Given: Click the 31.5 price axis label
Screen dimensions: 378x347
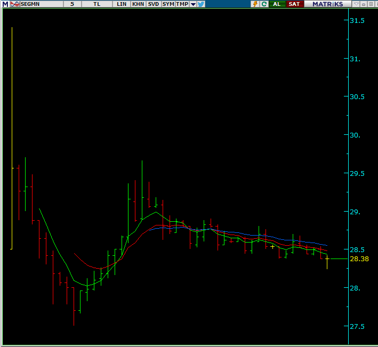Looking at the screenshot, I should point(357,21).
